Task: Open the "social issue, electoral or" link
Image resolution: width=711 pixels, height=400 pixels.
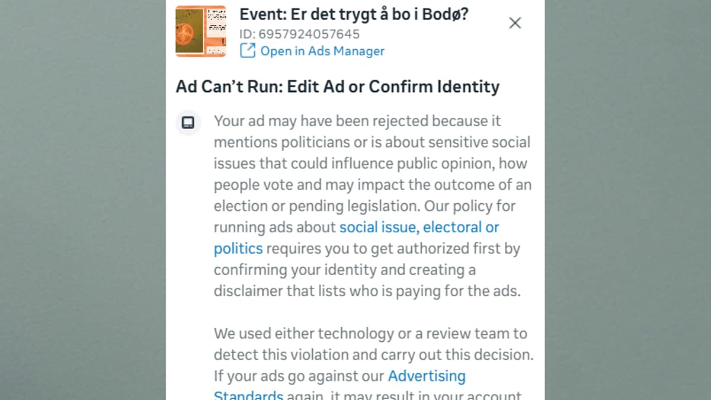Action: (x=419, y=228)
